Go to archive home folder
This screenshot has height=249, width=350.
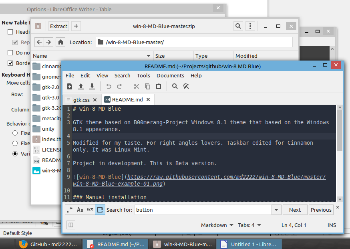[x=60, y=42]
